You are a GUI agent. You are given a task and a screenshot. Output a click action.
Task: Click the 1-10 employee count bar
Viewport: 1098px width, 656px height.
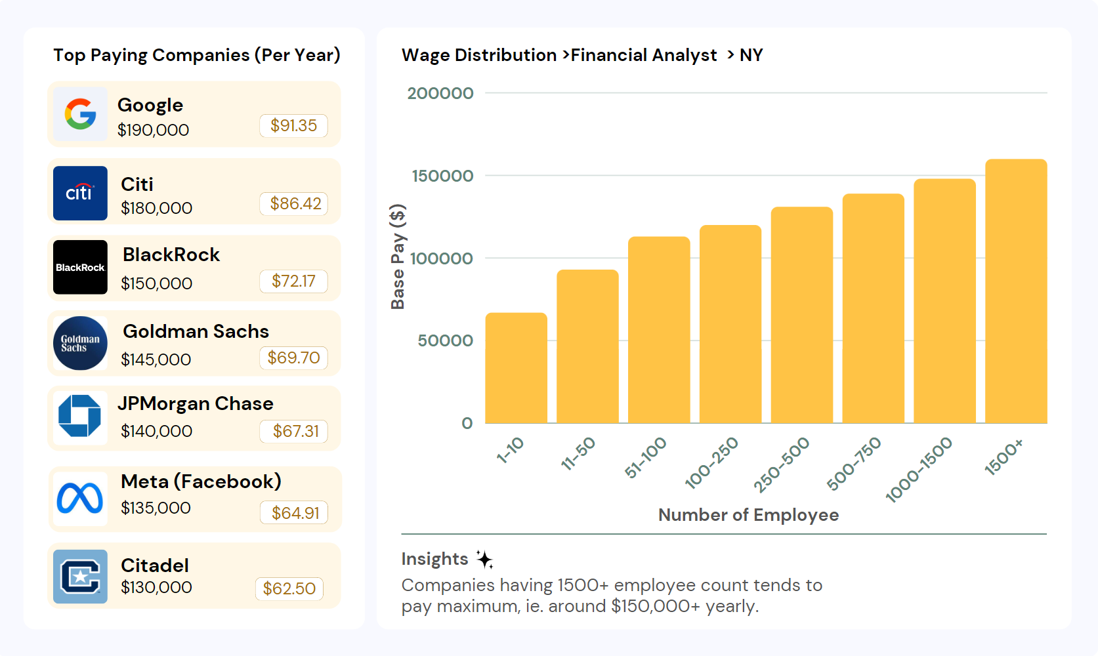(x=516, y=367)
